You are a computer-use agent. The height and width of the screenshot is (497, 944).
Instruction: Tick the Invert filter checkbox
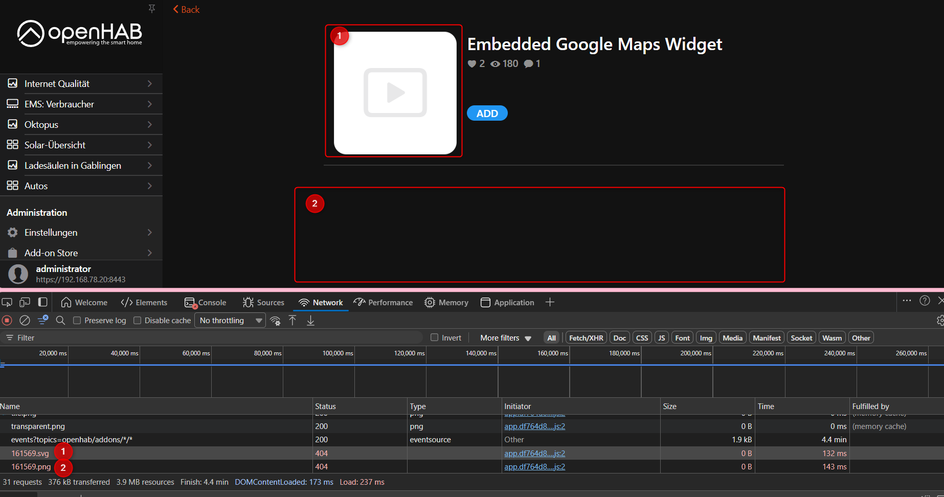coord(435,337)
